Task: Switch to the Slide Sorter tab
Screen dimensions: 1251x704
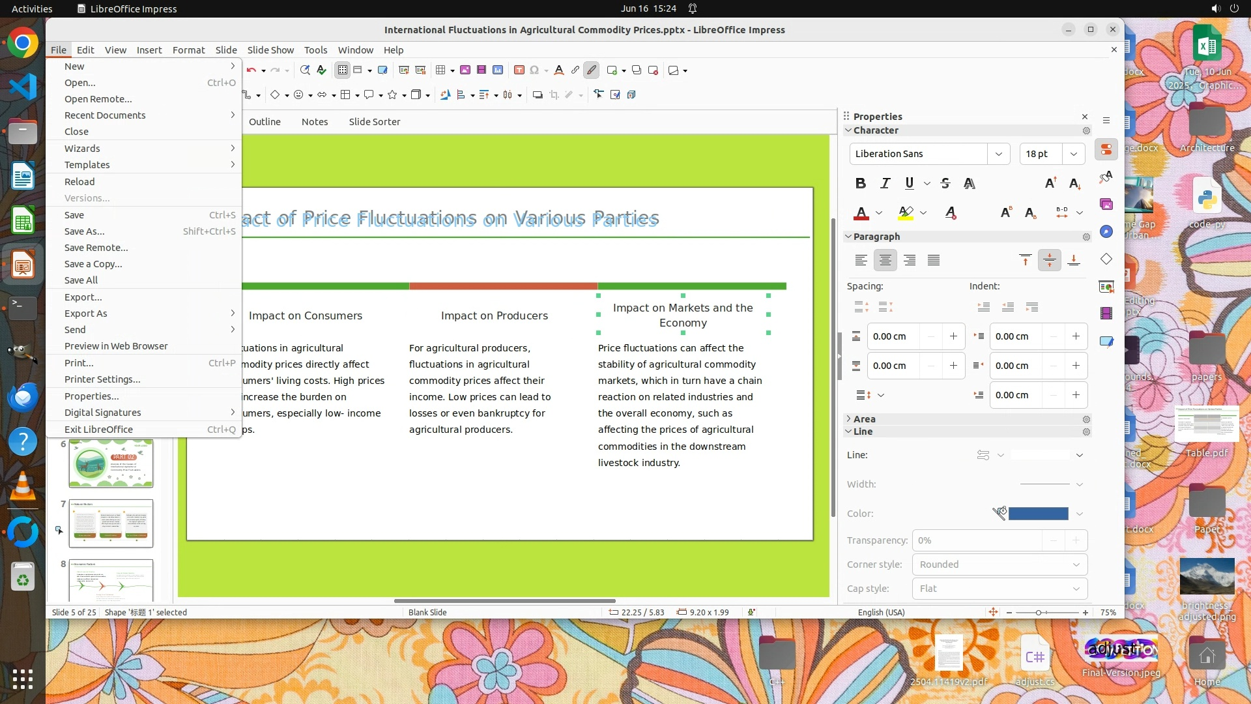Action: (x=374, y=122)
